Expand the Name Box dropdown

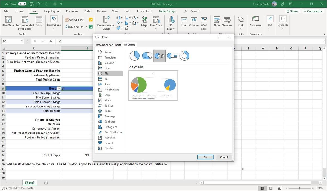(22, 41)
